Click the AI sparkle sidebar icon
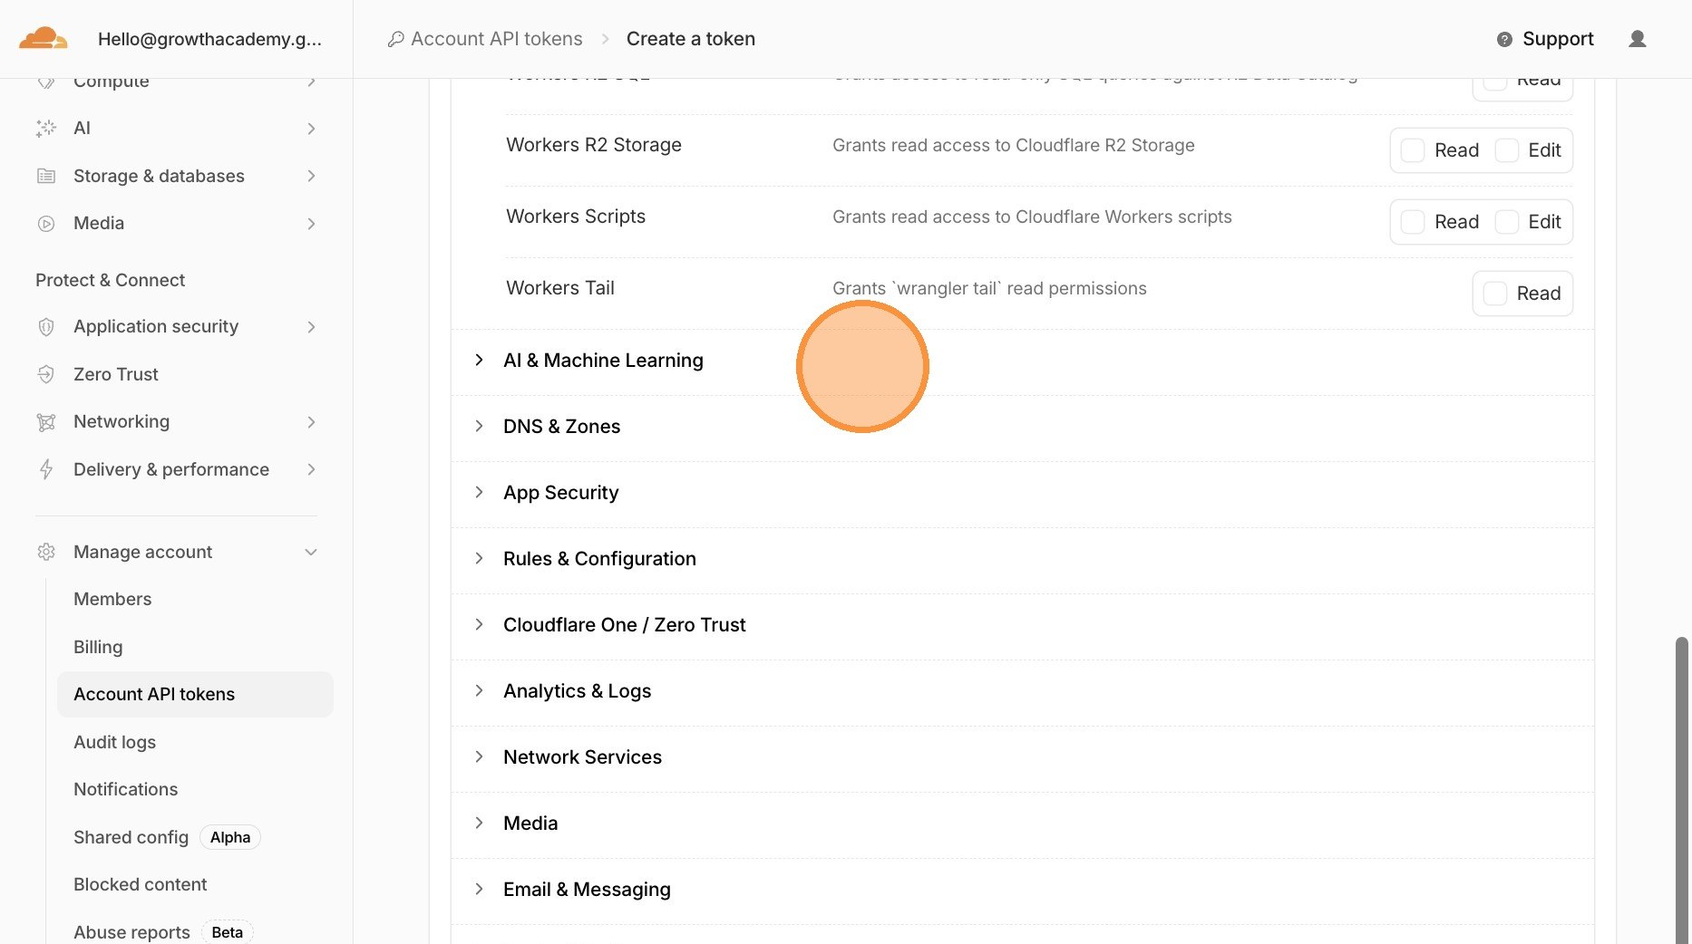 point(46,128)
